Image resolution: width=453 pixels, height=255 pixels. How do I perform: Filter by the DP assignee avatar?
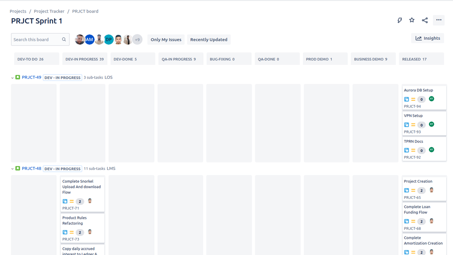pyautogui.click(x=109, y=39)
